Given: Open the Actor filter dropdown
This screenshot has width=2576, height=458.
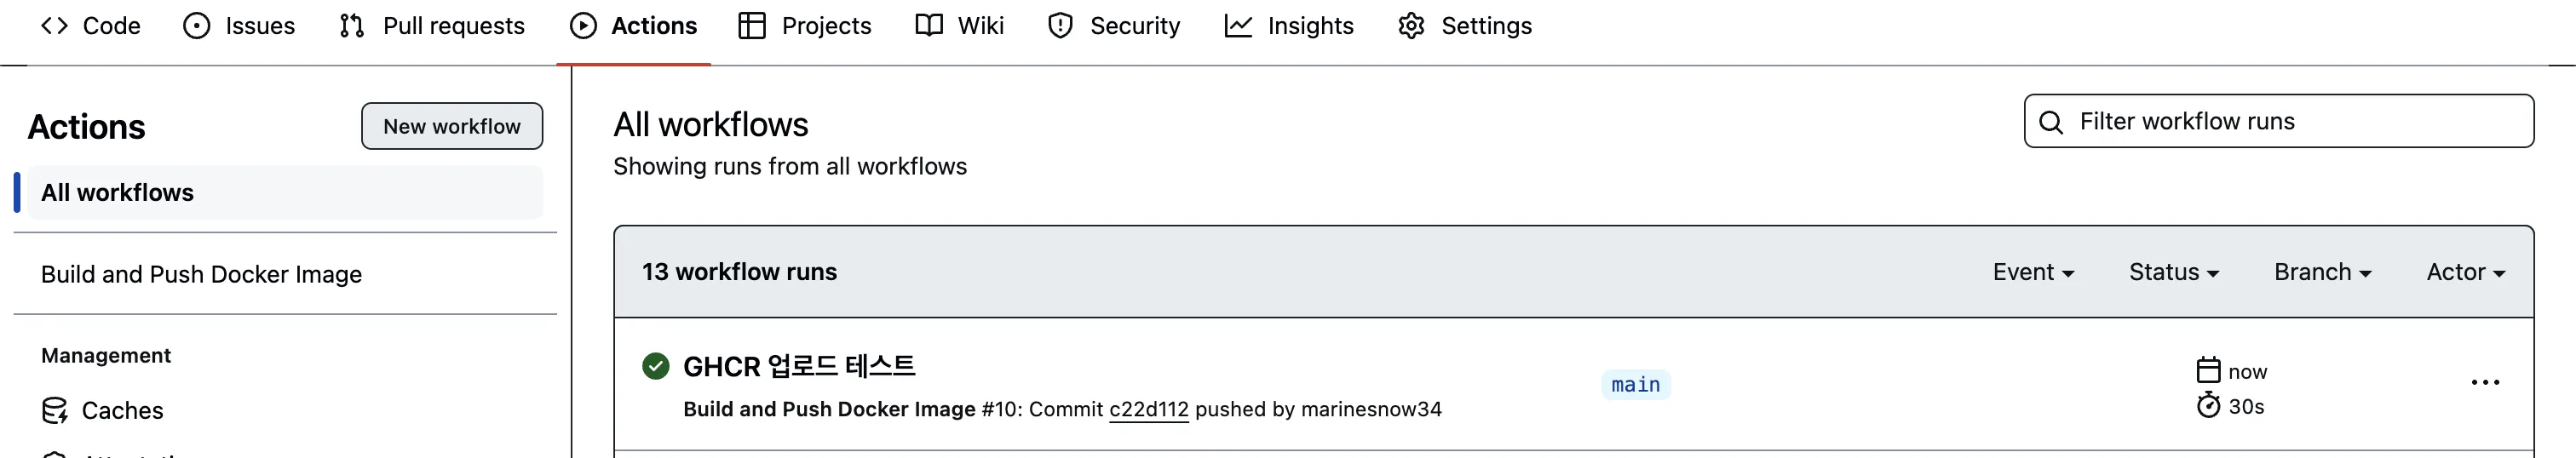Looking at the screenshot, I should [2465, 272].
